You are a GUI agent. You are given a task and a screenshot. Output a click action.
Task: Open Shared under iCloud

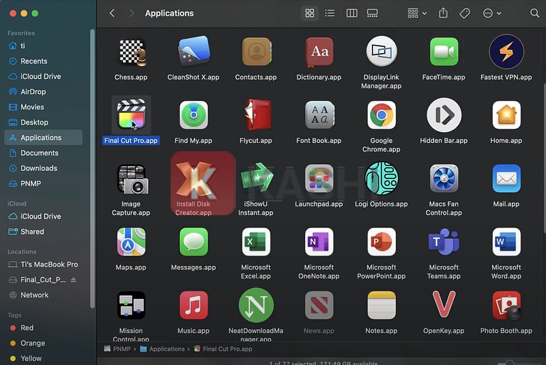coord(43,232)
